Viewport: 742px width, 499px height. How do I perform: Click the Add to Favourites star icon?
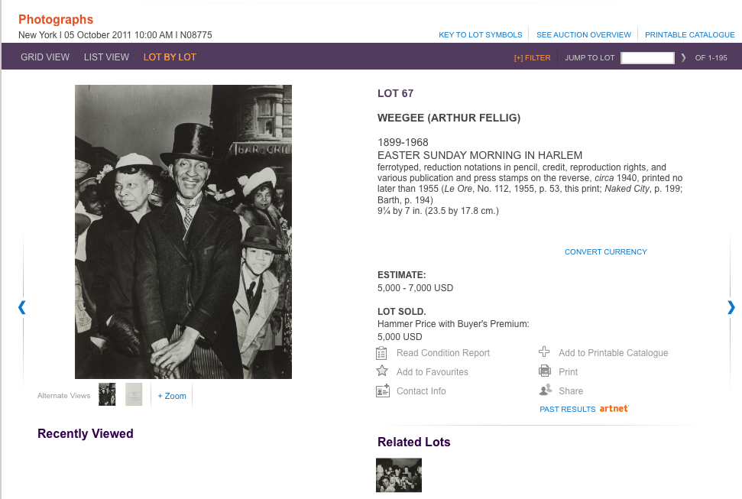pyautogui.click(x=382, y=371)
